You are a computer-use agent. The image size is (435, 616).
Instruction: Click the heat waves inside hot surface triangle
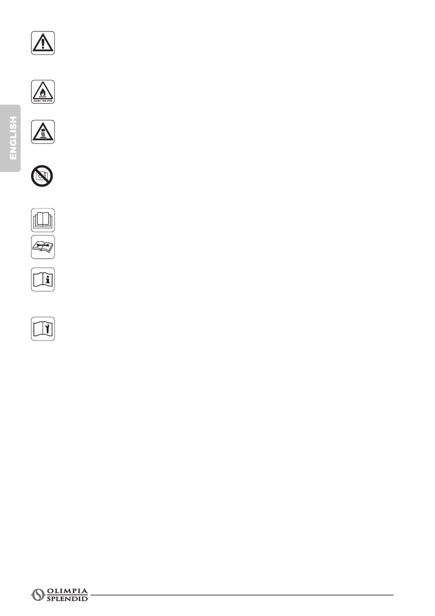tap(43, 135)
